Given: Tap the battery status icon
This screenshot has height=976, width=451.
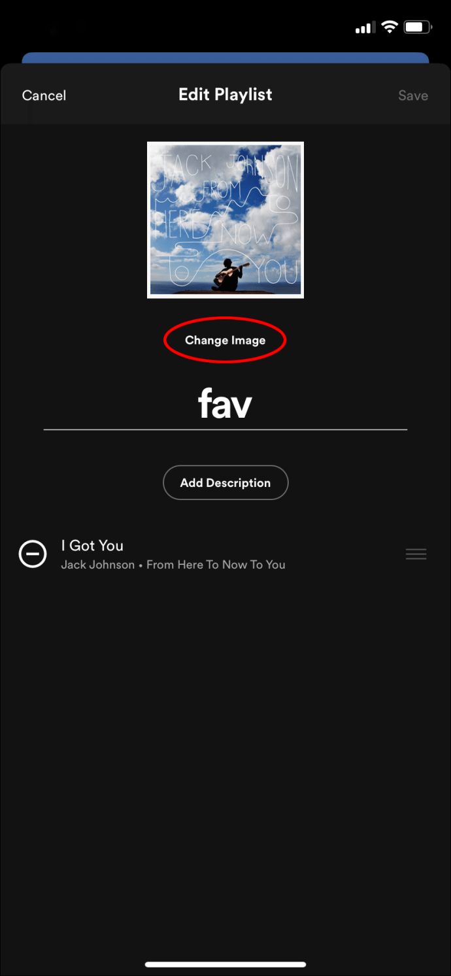Looking at the screenshot, I should (x=416, y=27).
